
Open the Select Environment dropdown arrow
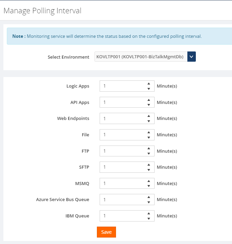pos(191,57)
